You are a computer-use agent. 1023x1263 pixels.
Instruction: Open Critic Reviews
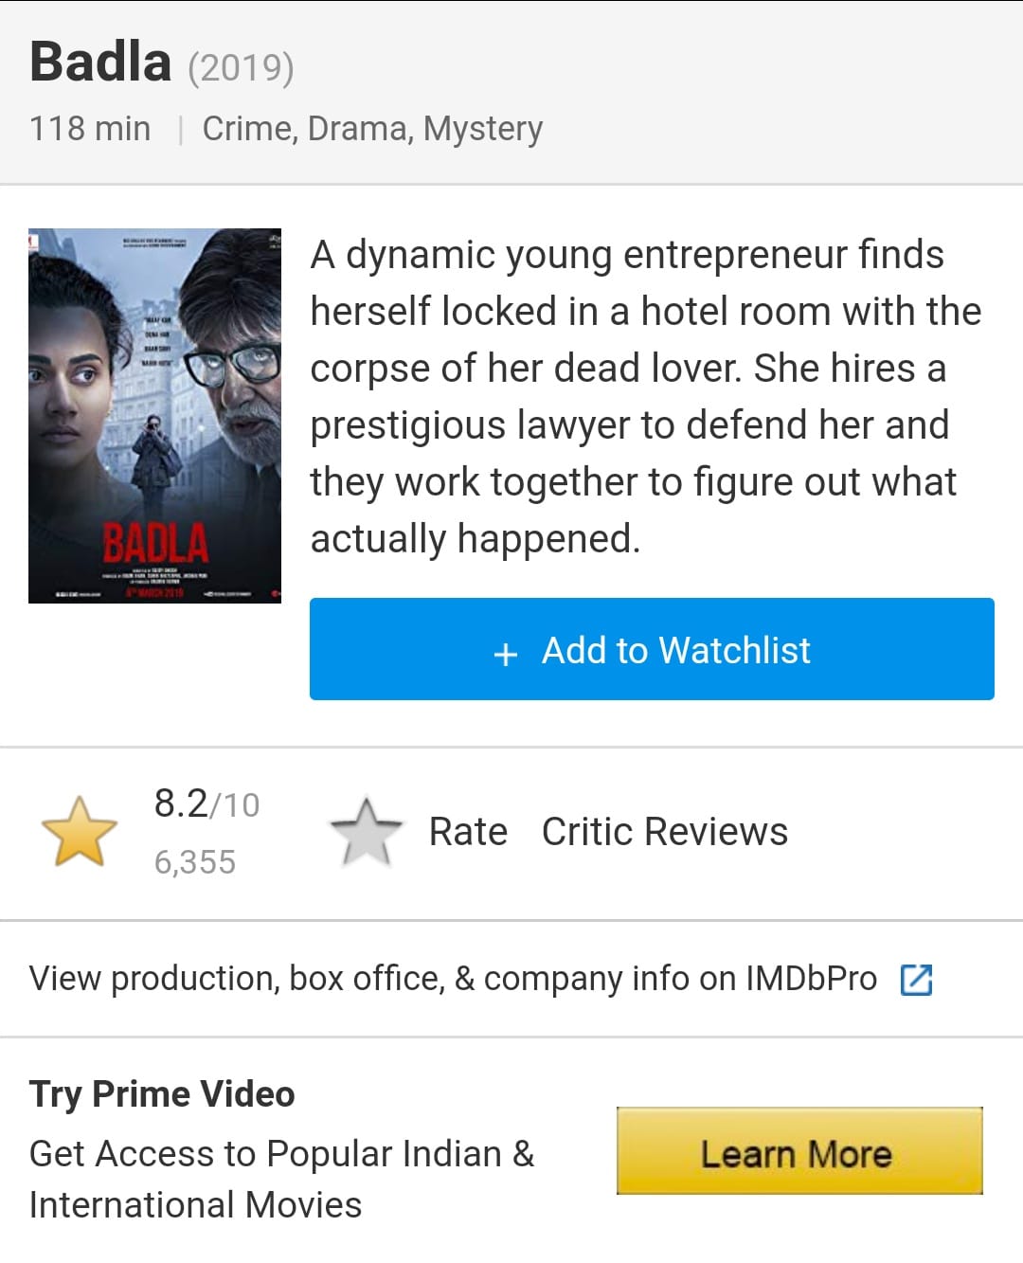pyautogui.click(x=664, y=831)
